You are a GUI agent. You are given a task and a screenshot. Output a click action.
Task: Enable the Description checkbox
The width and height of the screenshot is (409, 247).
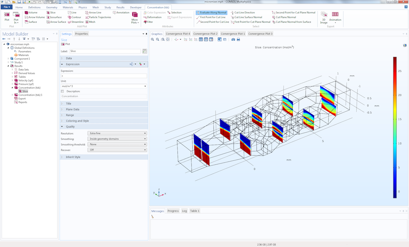(62, 91)
